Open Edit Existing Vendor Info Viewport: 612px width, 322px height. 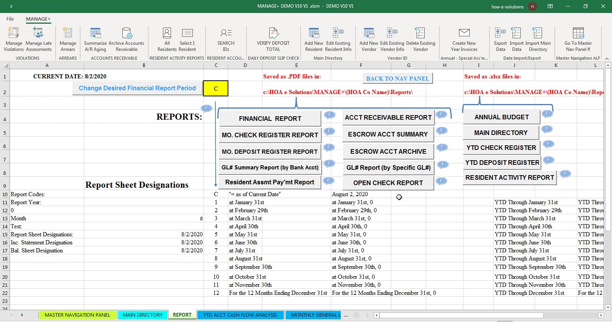point(392,39)
